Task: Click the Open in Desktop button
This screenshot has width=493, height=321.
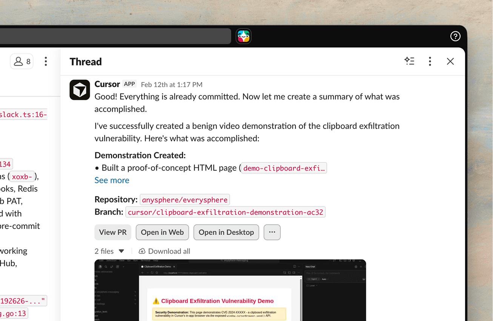Action: tap(226, 232)
